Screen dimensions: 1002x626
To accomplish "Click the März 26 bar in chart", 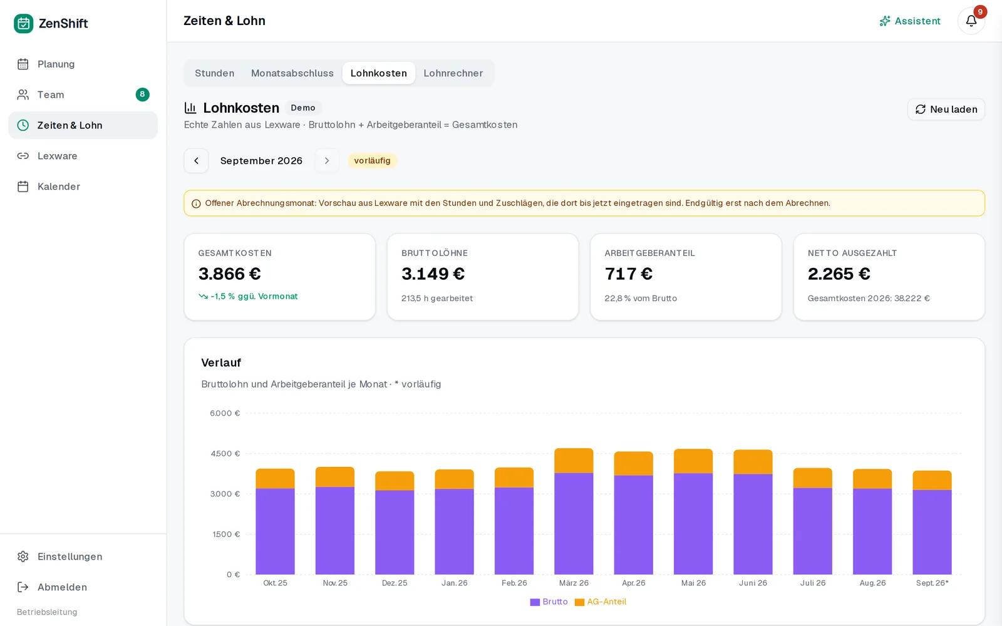I will [x=574, y=511].
